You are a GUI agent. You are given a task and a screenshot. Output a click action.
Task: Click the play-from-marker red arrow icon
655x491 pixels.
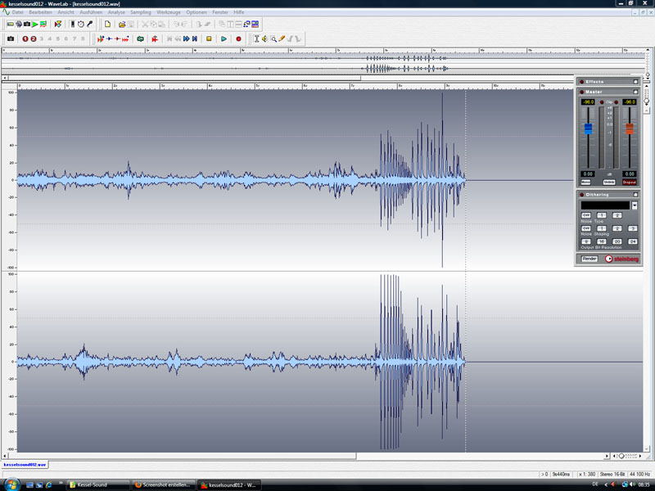point(101,38)
